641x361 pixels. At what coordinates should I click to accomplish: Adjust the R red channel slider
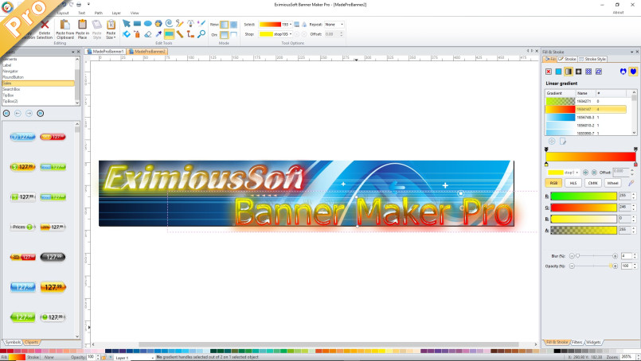click(584, 196)
